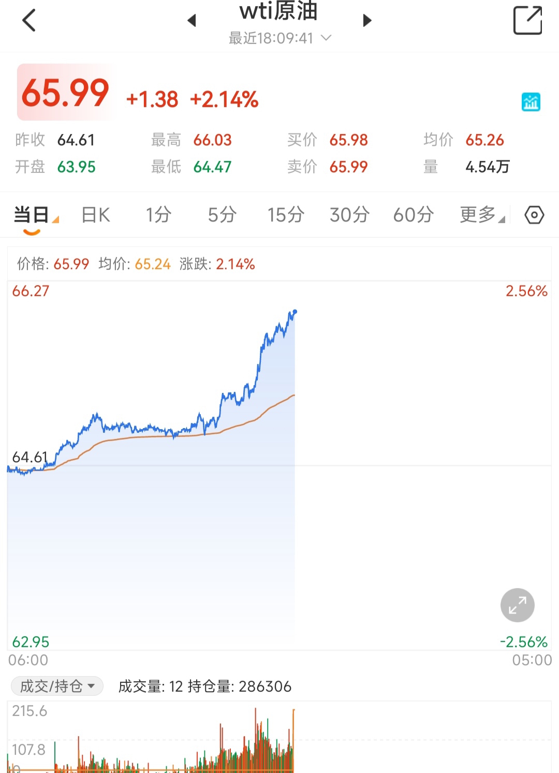The image size is (559, 773).
Task: Expand chart to fullscreen with arrows button
Action: point(517,605)
